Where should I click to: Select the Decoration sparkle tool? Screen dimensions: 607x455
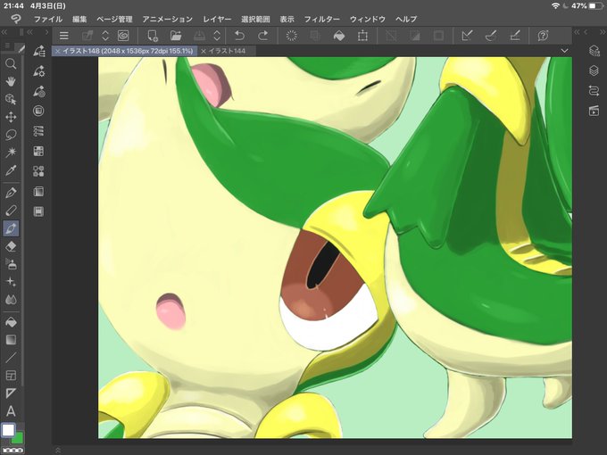pyautogui.click(x=11, y=282)
